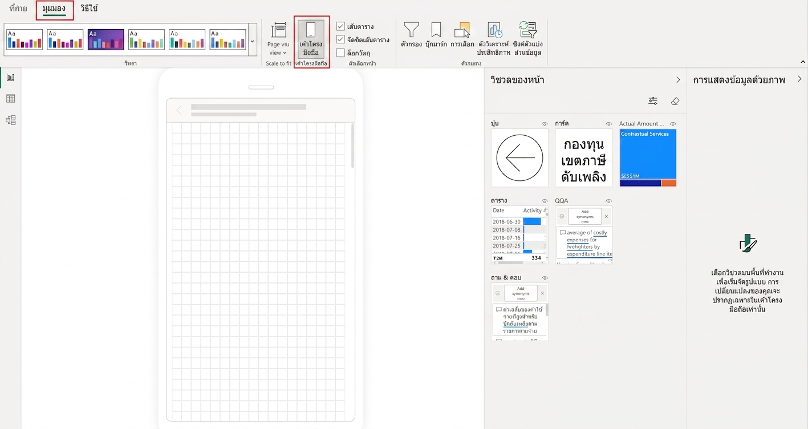Open the partially visible tab left of มุมมอง

point(18,9)
